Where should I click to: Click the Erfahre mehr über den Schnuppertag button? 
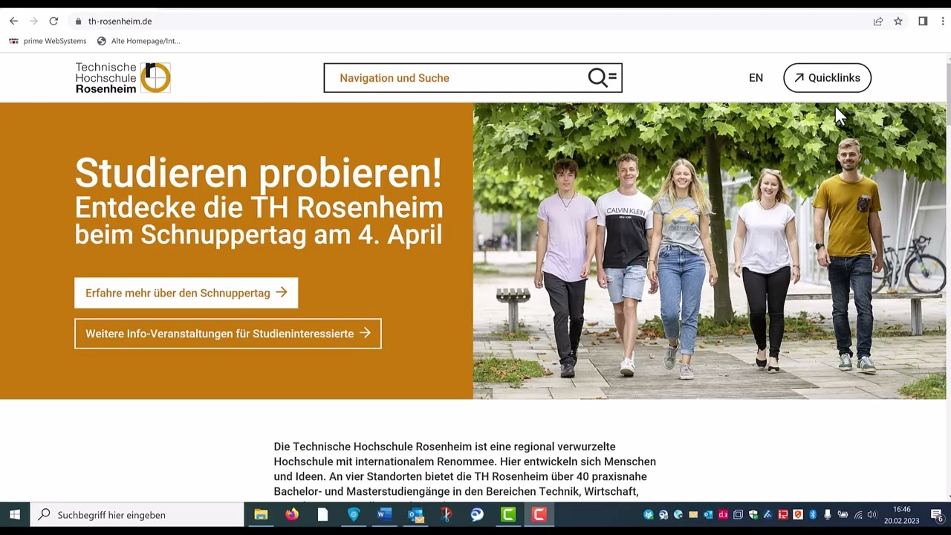point(186,293)
